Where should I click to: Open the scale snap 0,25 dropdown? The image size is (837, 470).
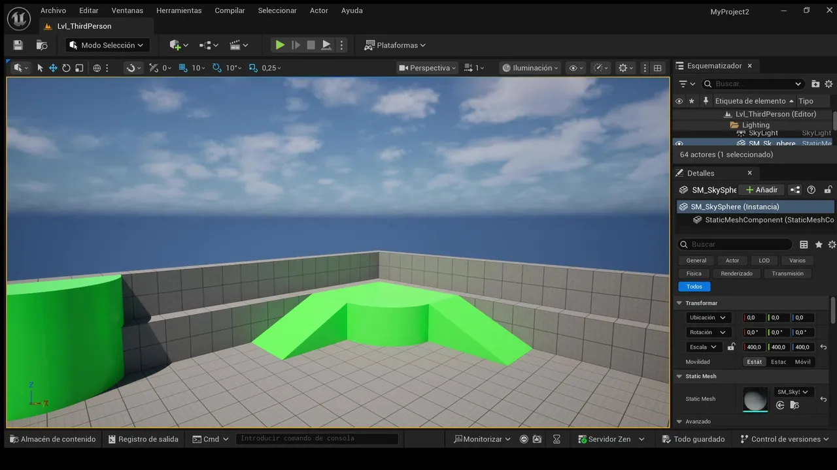point(271,68)
